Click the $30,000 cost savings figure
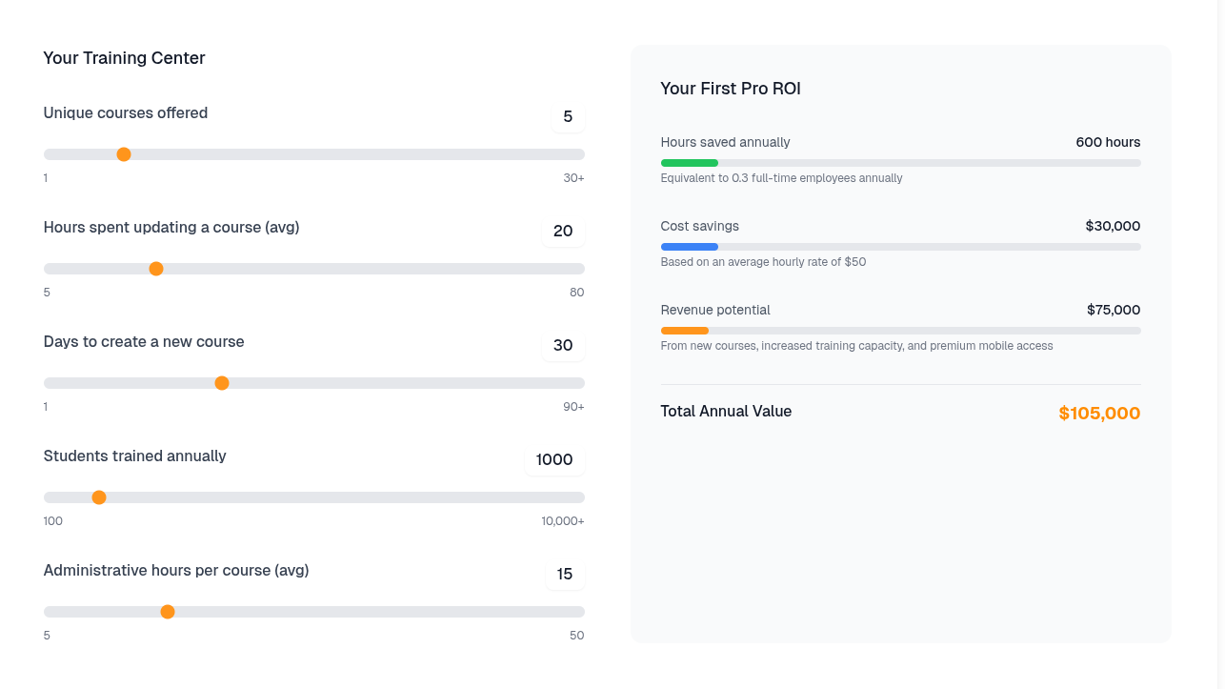This screenshot has height=689, width=1225. [1113, 226]
